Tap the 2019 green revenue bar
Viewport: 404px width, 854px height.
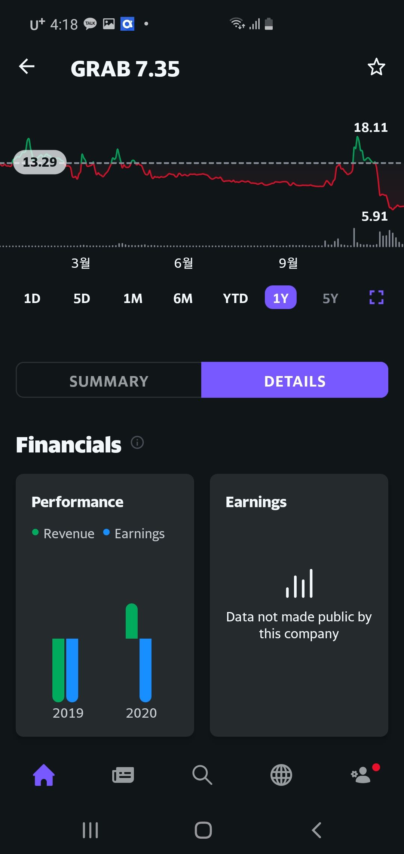click(x=58, y=670)
